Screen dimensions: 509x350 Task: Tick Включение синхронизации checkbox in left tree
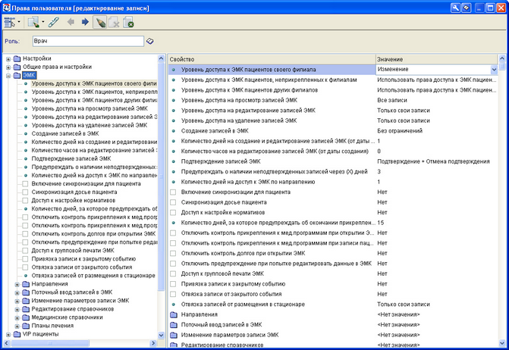pos(25,184)
